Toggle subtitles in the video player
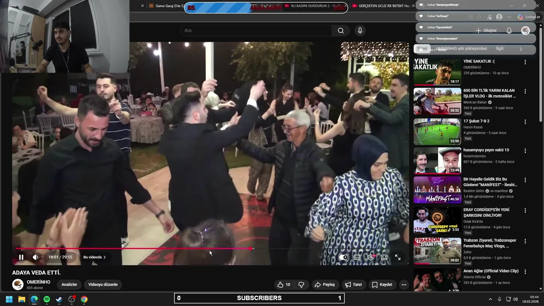Screen dimensions: 544x306 357,257
